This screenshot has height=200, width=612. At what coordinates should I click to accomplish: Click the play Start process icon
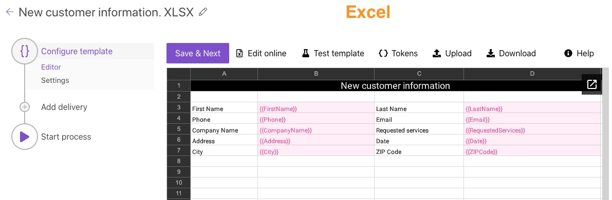tap(25, 137)
